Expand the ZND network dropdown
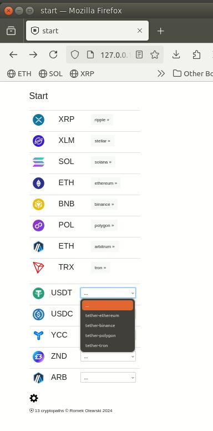 click(x=108, y=357)
